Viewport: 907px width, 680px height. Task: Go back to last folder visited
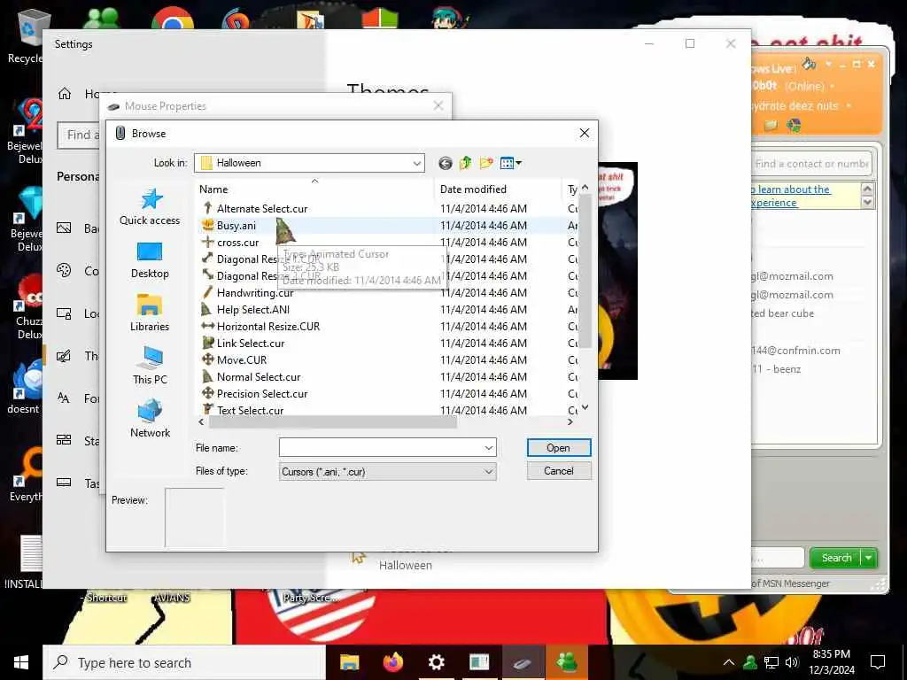click(x=445, y=164)
